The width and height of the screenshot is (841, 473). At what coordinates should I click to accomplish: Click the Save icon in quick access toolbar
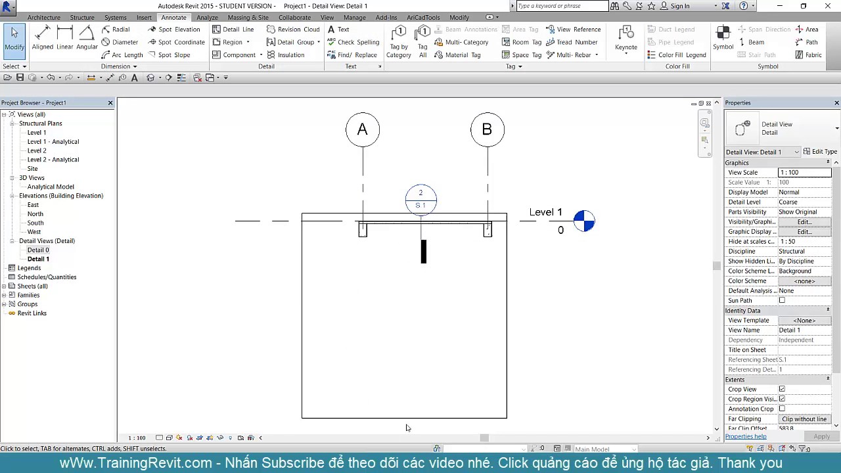(x=20, y=78)
